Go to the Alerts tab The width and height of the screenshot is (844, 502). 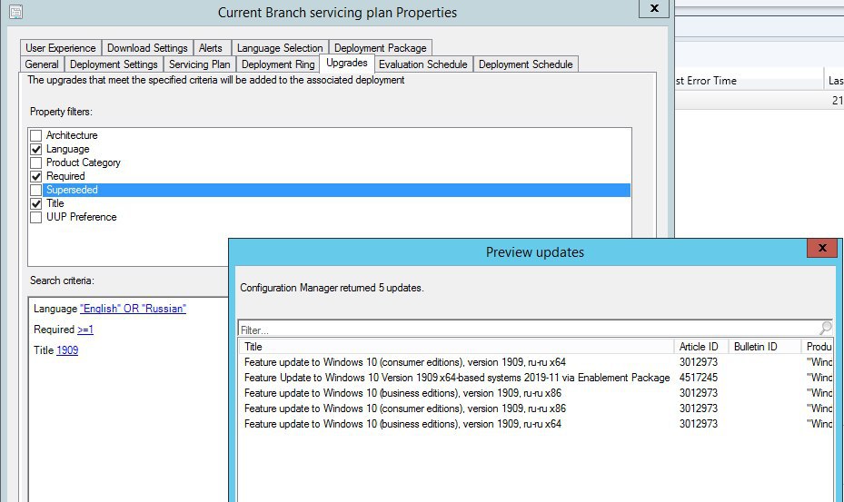211,48
